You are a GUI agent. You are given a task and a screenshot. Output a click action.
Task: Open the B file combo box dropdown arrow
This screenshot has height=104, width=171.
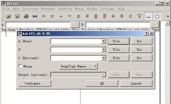click(103, 49)
